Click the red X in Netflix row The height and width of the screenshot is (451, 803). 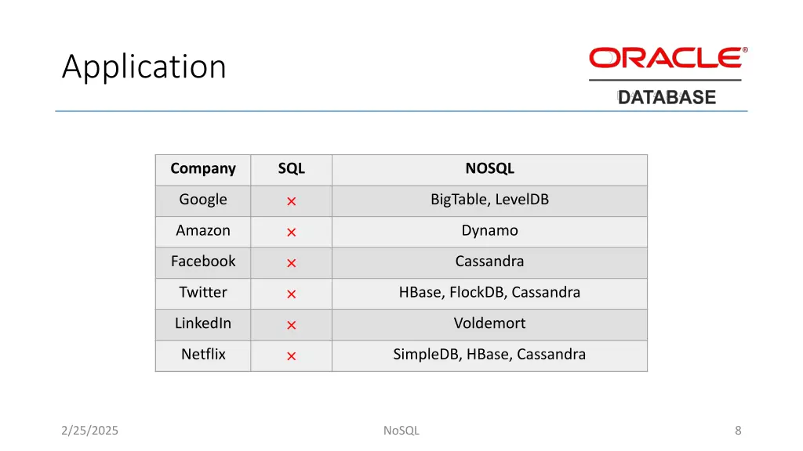tap(292, 356)
